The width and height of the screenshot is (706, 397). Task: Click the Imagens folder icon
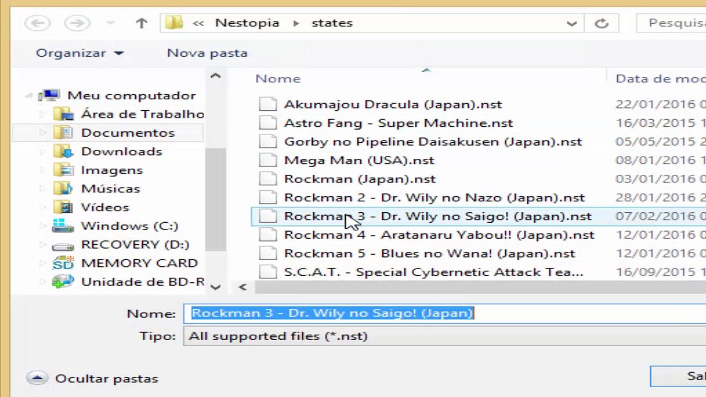click(x=63, y=170)
